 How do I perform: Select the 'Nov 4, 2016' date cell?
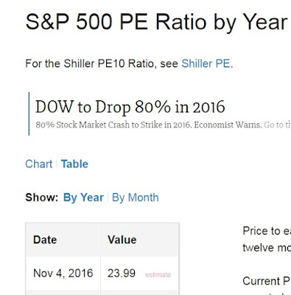(63, 273)
